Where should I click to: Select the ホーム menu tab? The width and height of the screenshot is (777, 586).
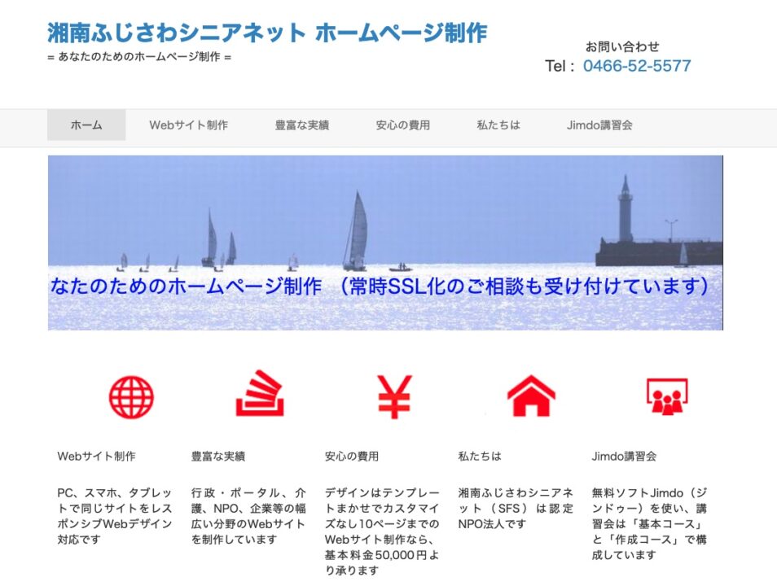tap(86, 125)
